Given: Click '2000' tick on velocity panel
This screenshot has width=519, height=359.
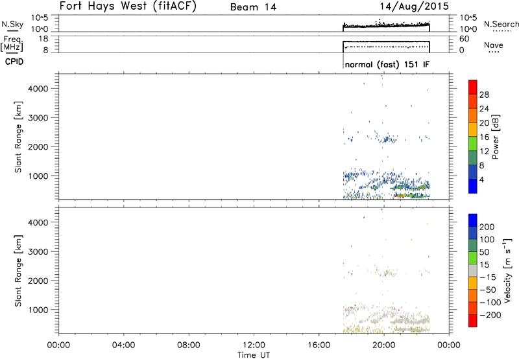Looking at the screenshot, I should pos(38,281).
